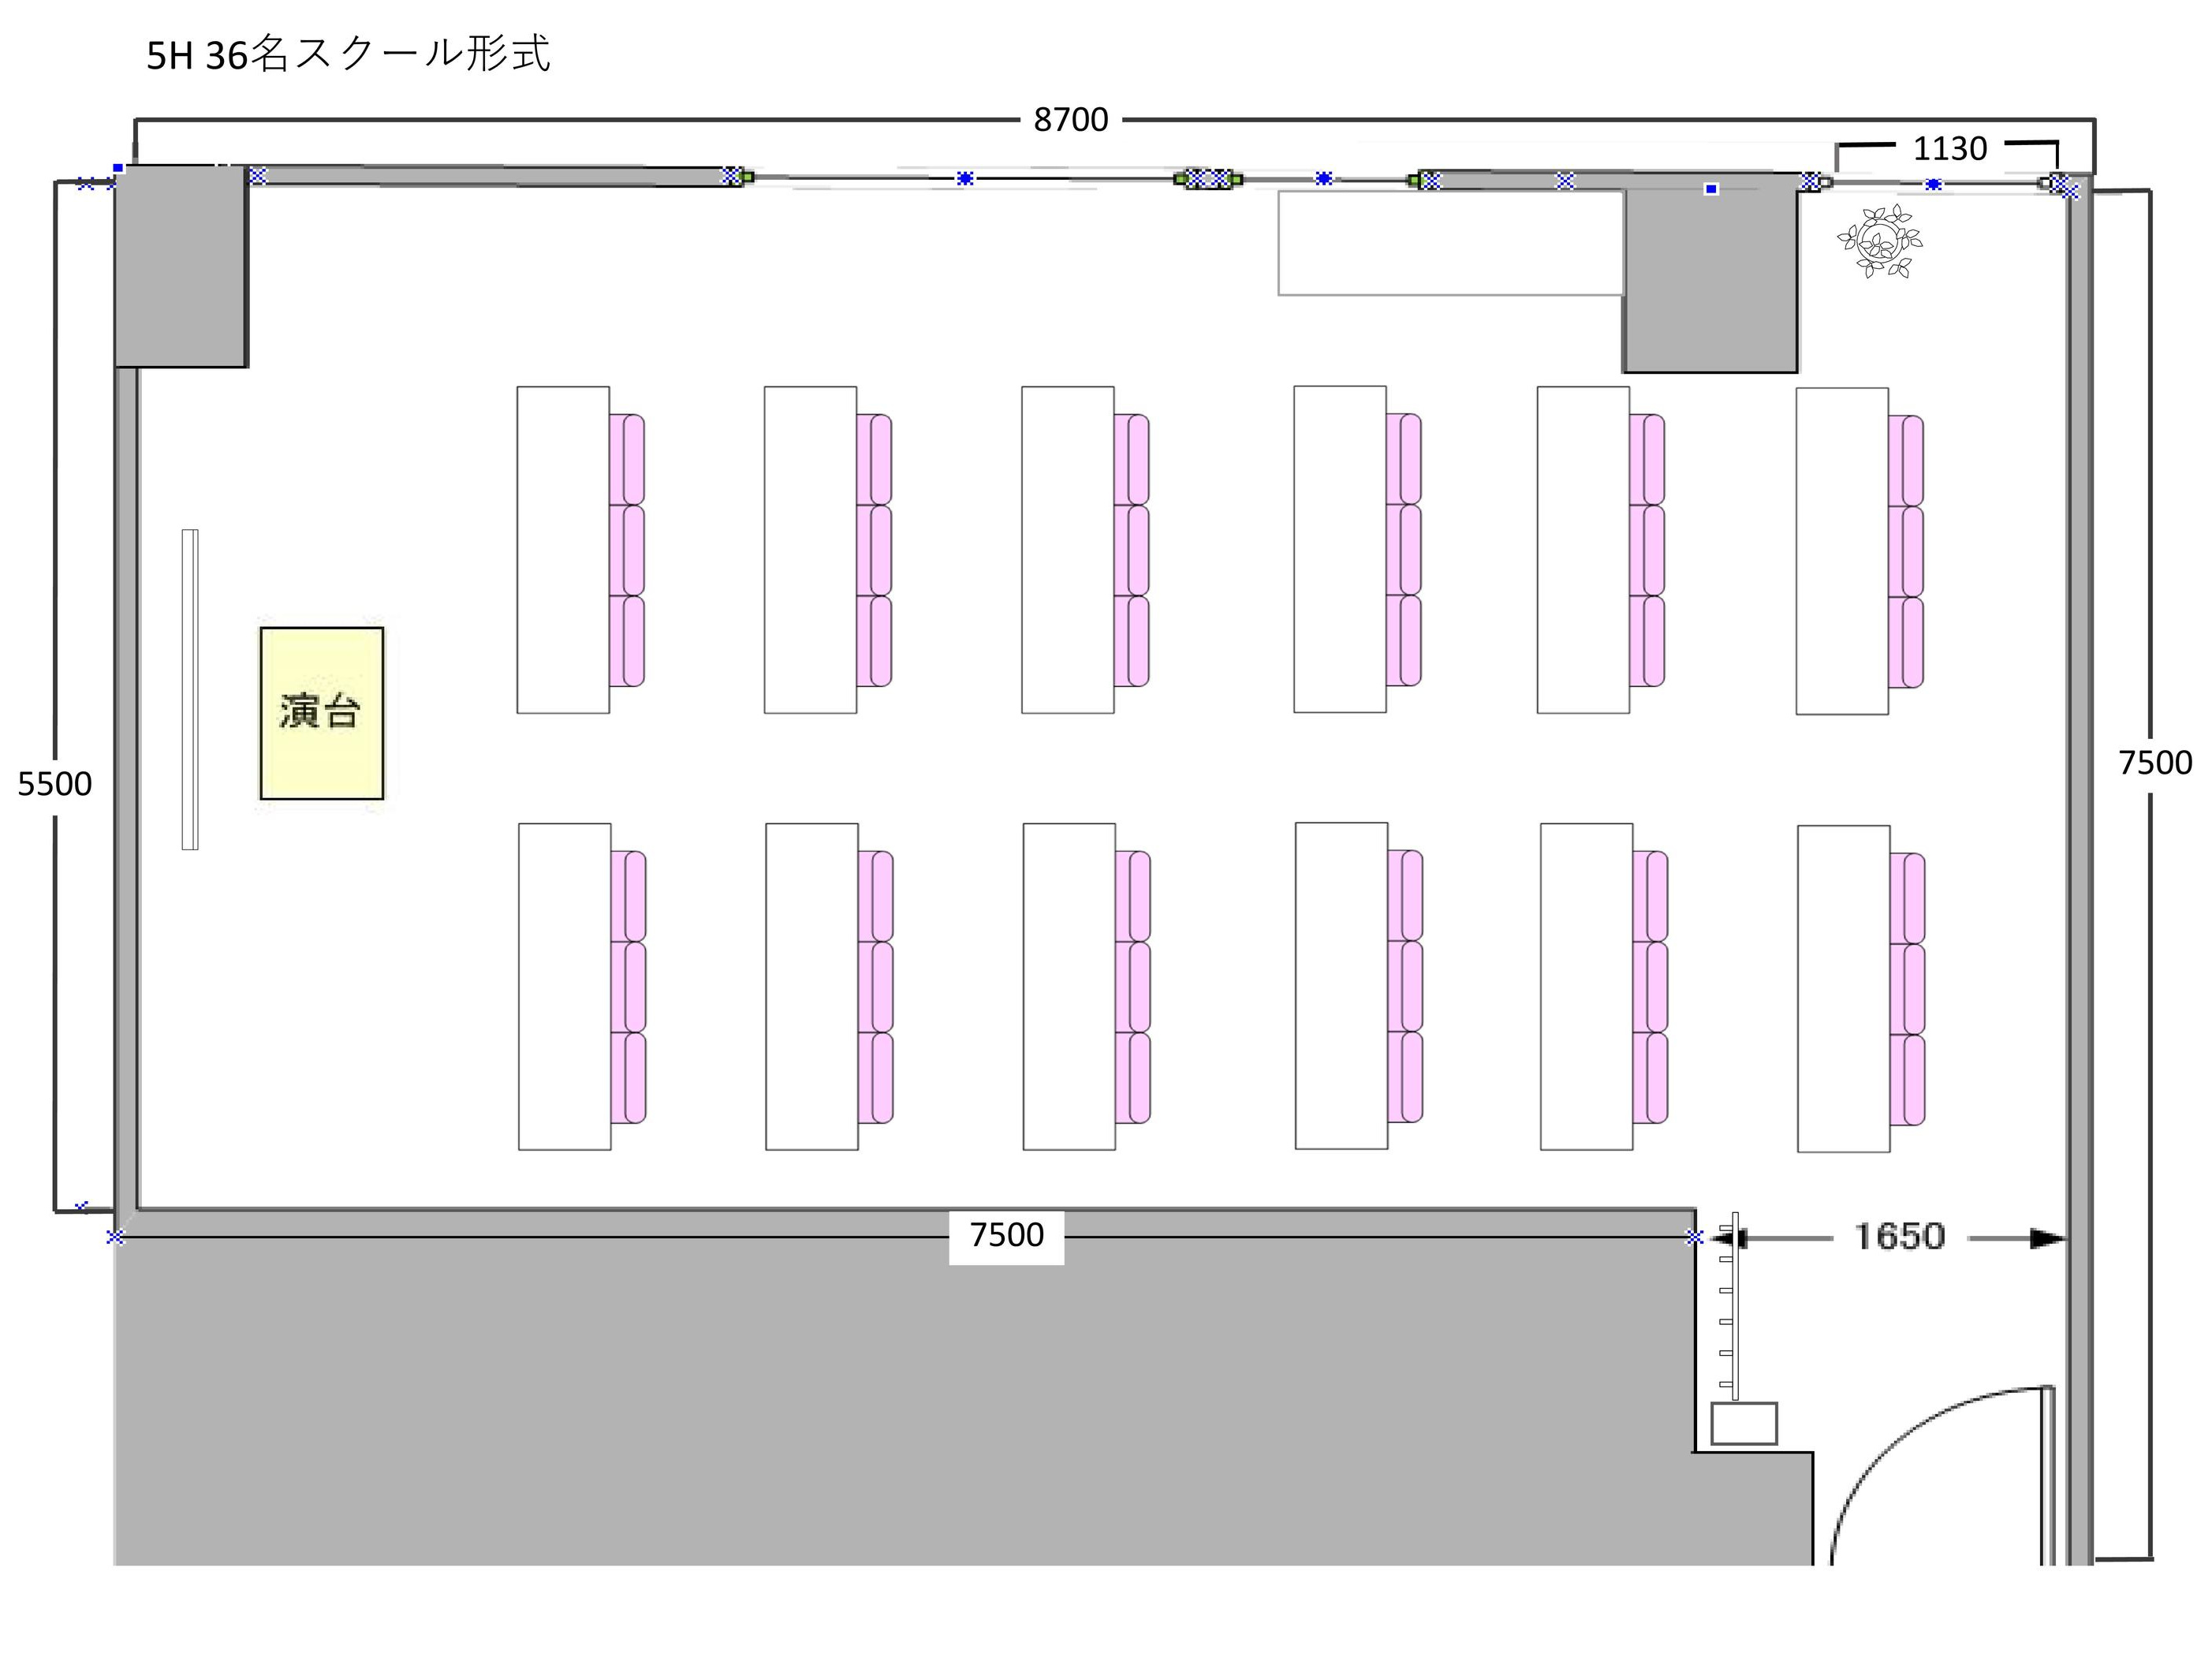Click the 8700 dimension label
Viewport: 2212px width, 1672px height.
[x=1070, y=120]
